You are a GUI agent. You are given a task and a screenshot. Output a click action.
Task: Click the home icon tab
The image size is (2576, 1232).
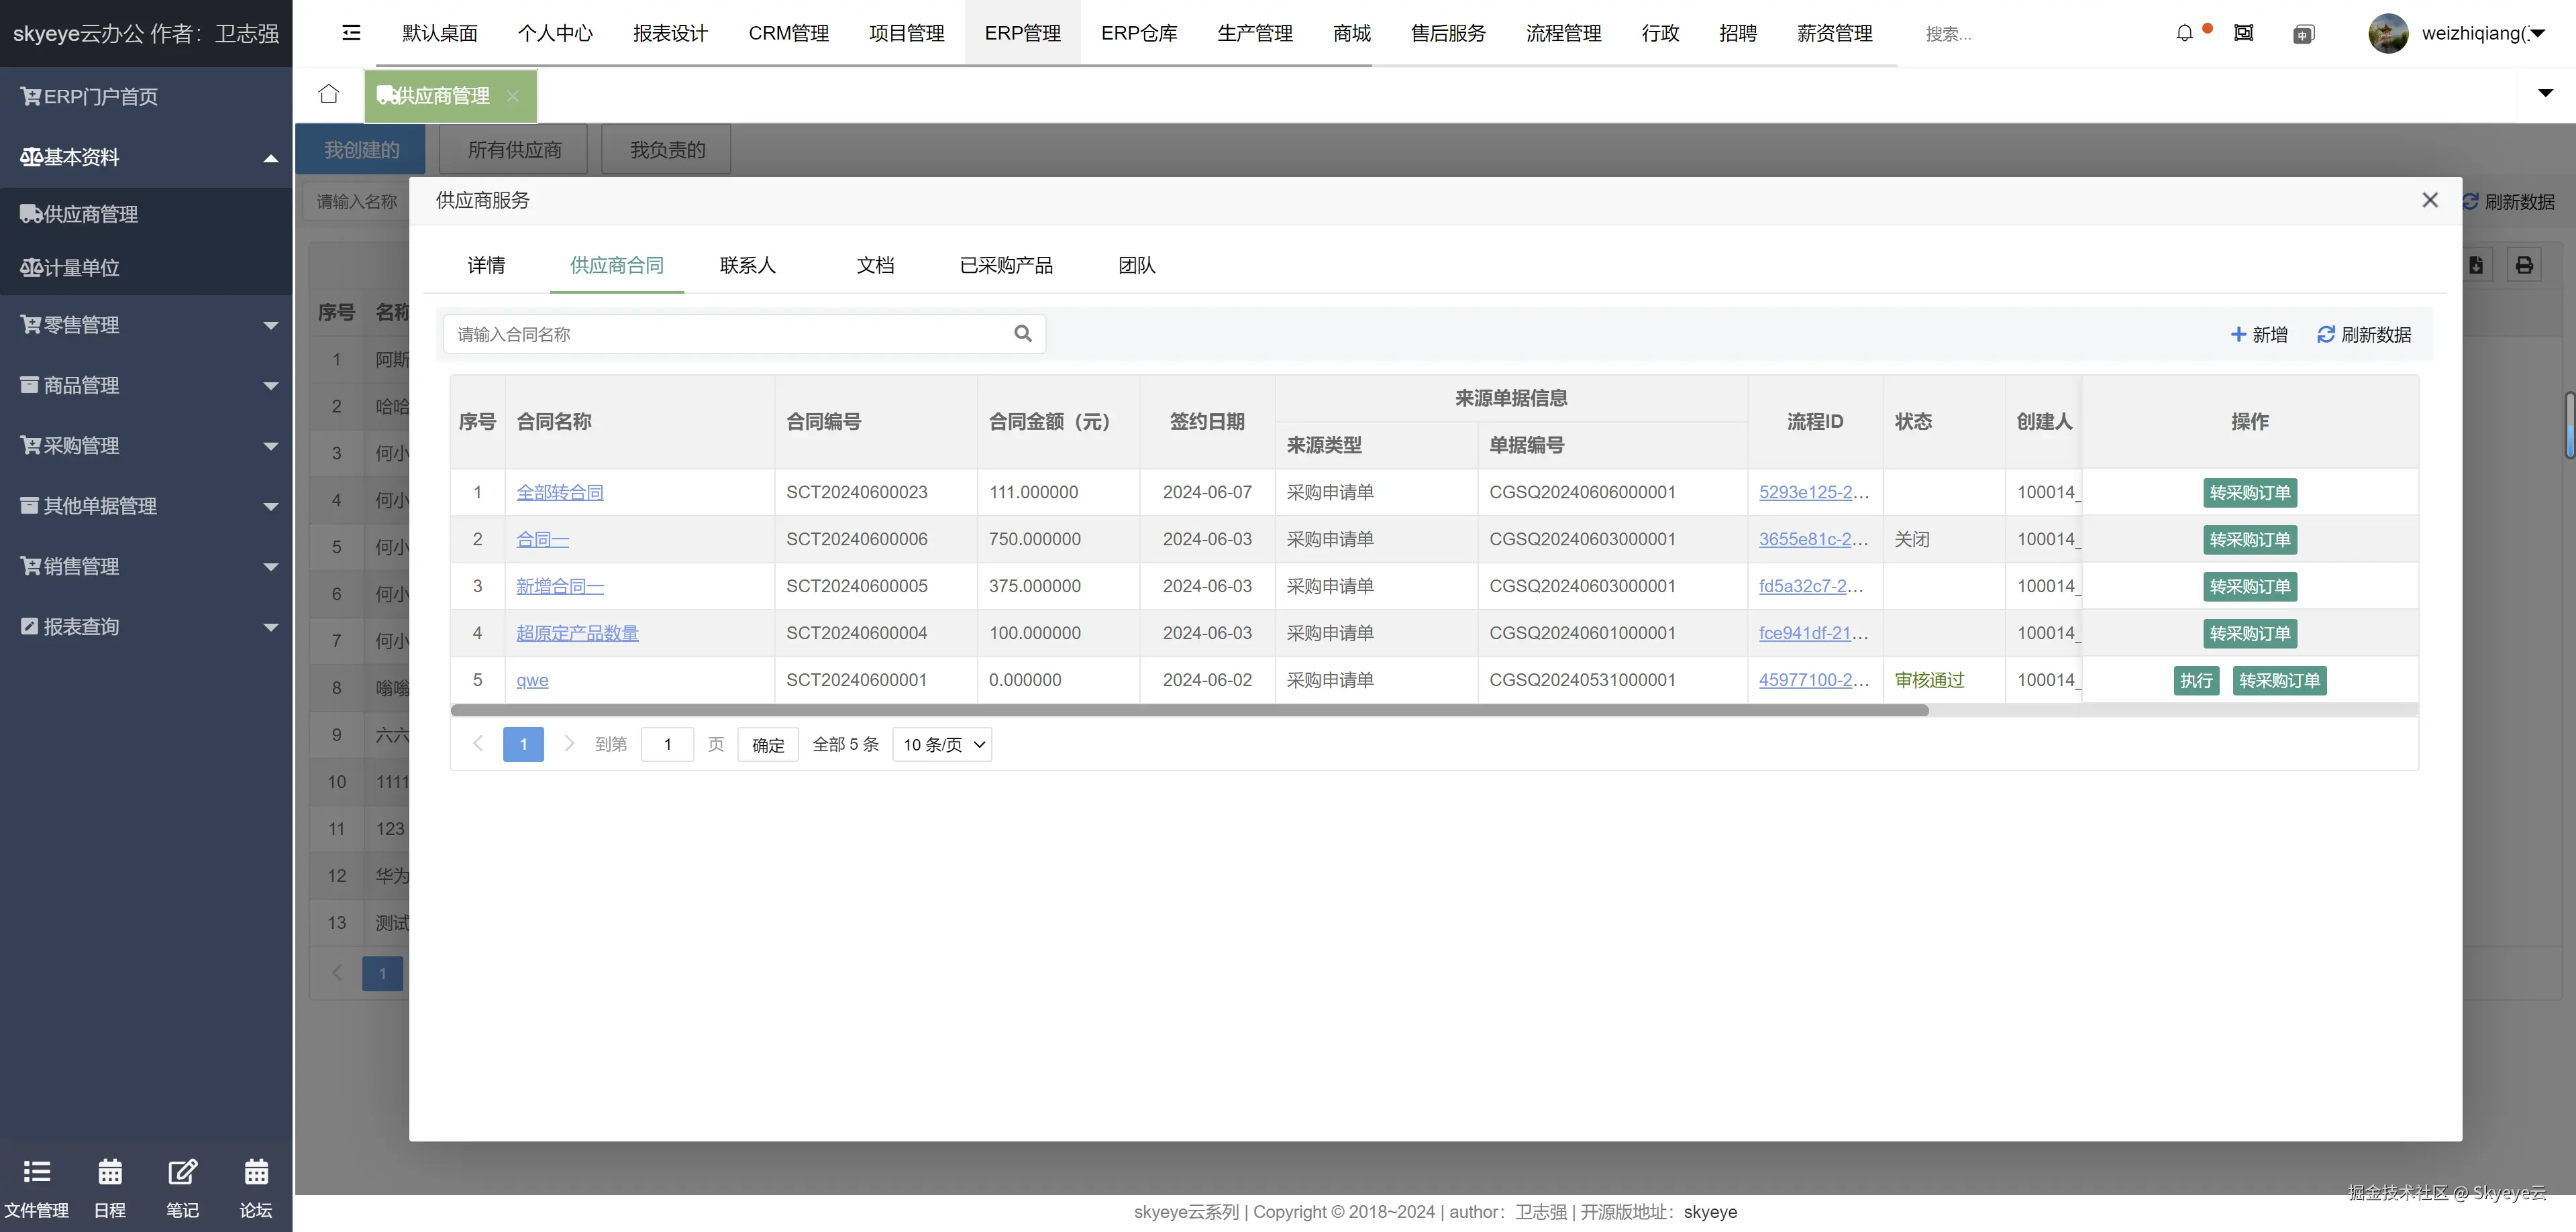click(328, 95)
